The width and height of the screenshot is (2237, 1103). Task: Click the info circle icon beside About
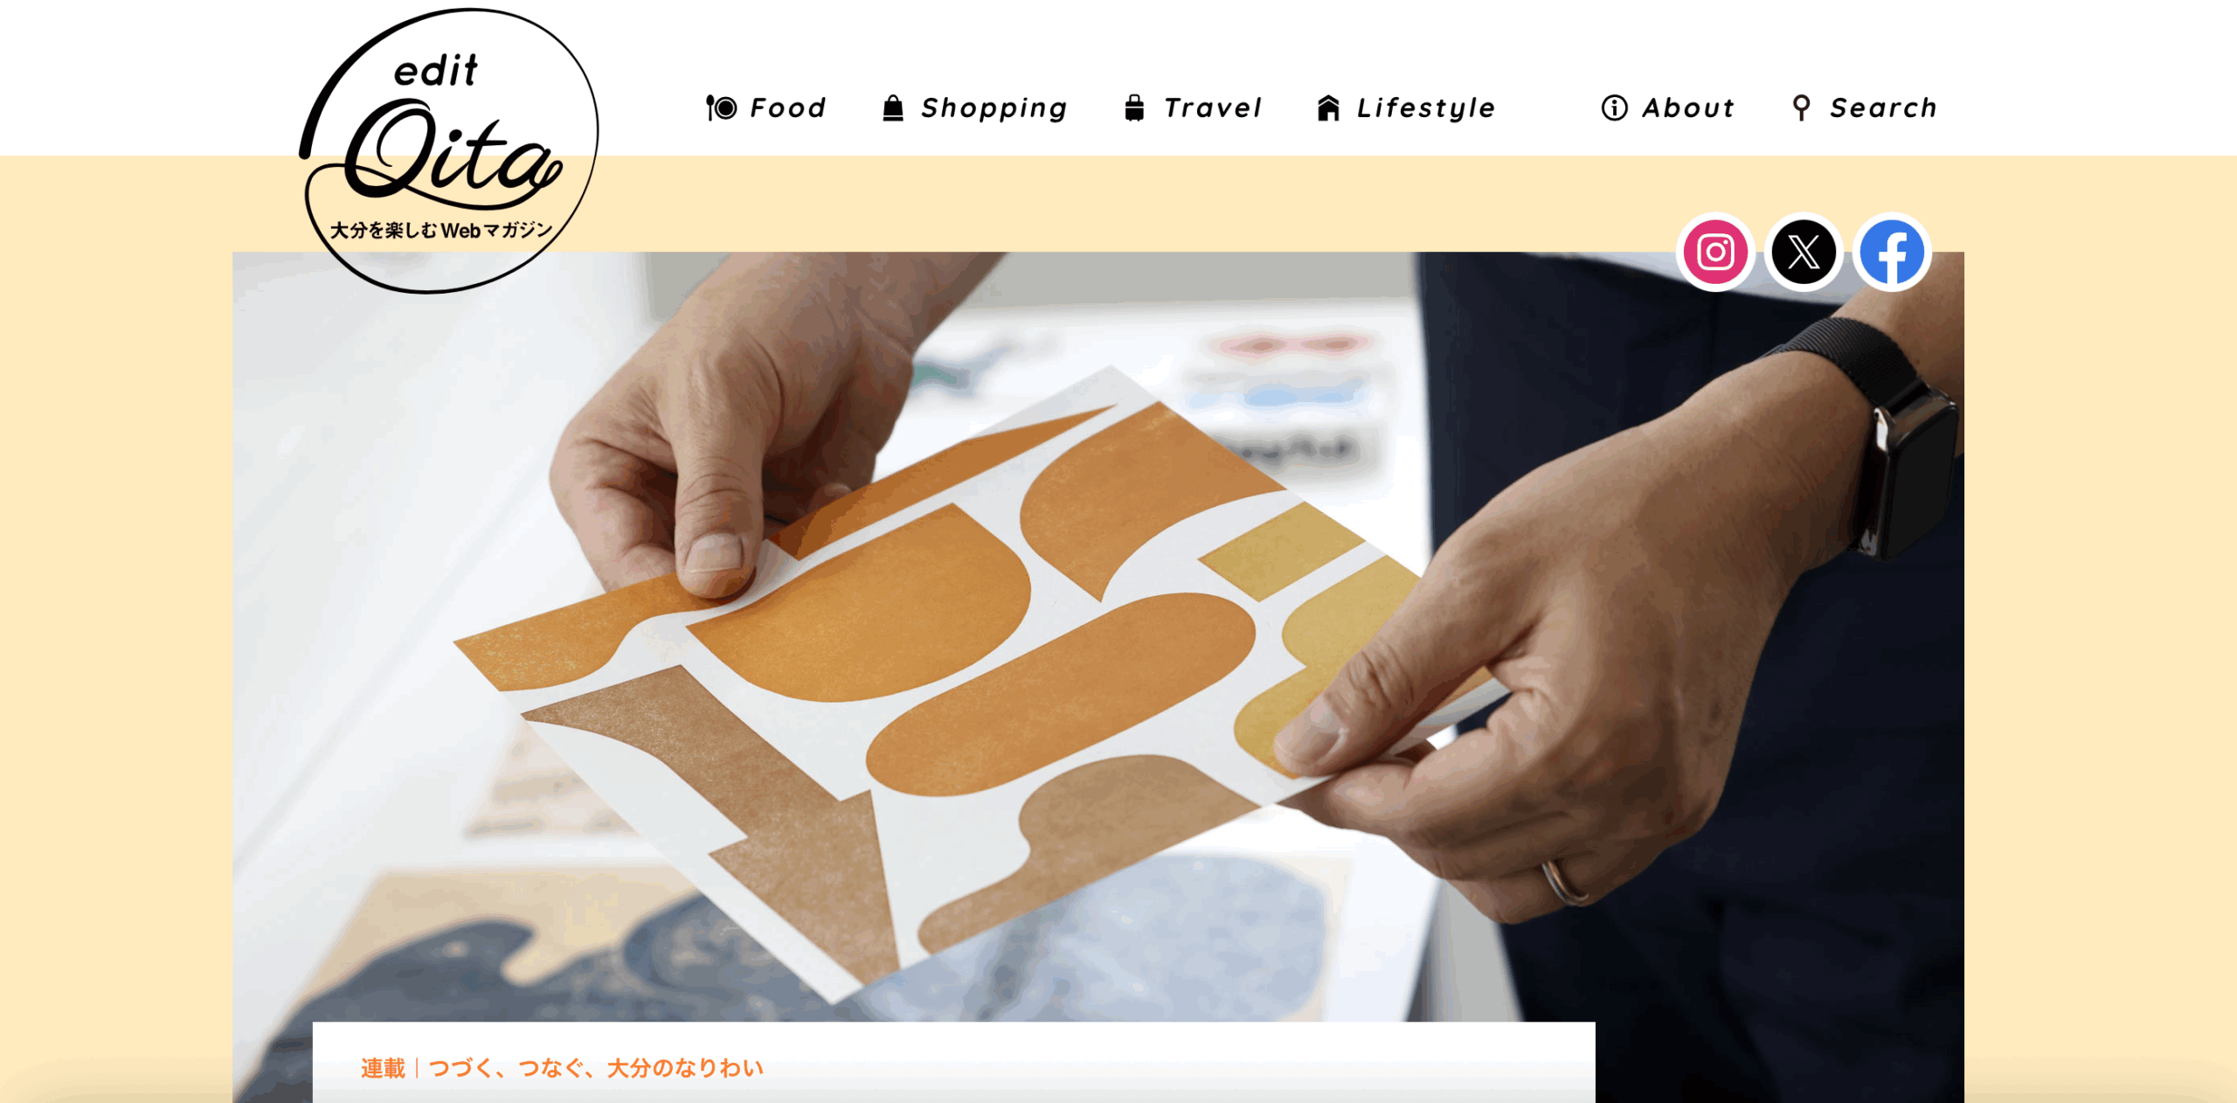1614,108
